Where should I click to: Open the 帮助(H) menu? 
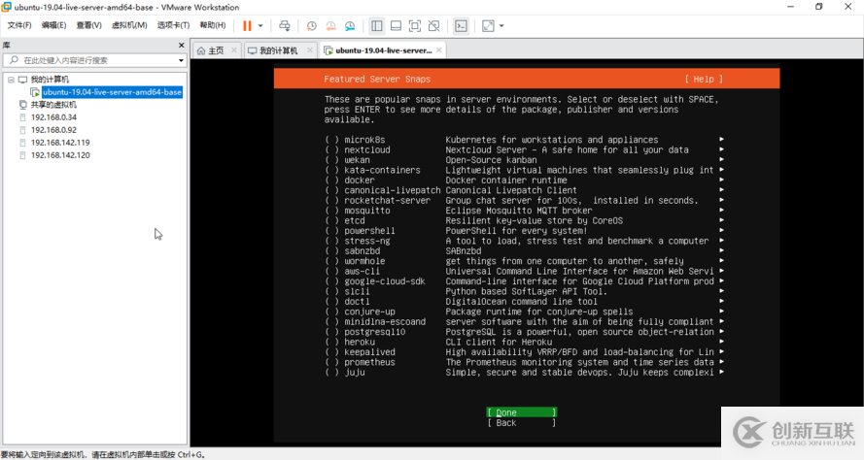[213, 25]
